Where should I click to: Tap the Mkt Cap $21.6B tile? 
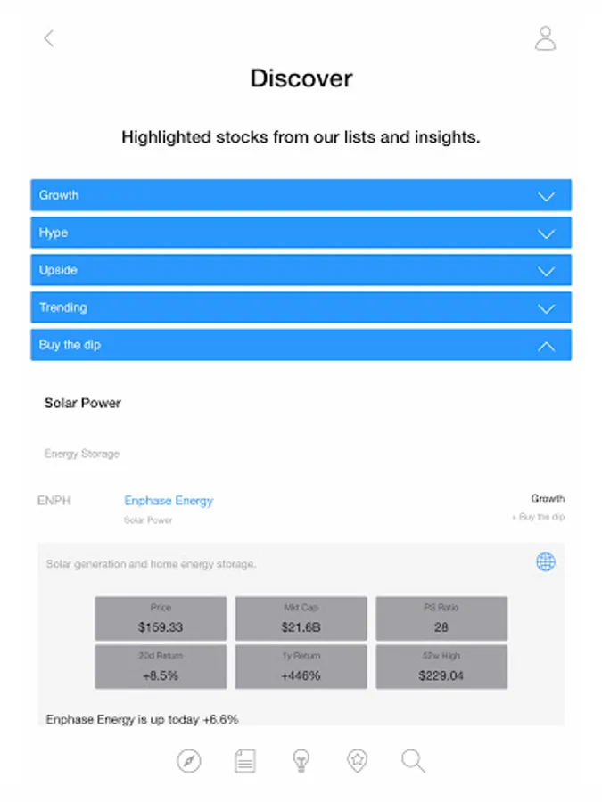pos(301,618)
